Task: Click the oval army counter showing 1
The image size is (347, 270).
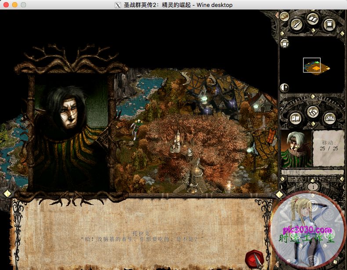Action: pos(313,187)
